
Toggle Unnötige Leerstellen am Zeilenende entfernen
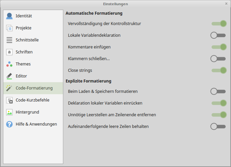(219, 115)
